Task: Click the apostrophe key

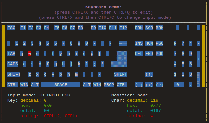Action: (x=102, y=64)
